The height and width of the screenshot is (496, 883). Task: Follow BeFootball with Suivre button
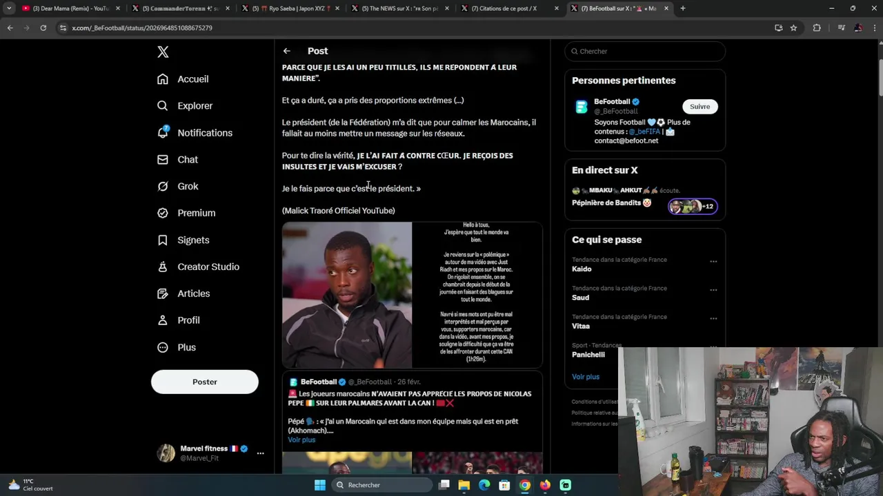(x=700, y=107)
